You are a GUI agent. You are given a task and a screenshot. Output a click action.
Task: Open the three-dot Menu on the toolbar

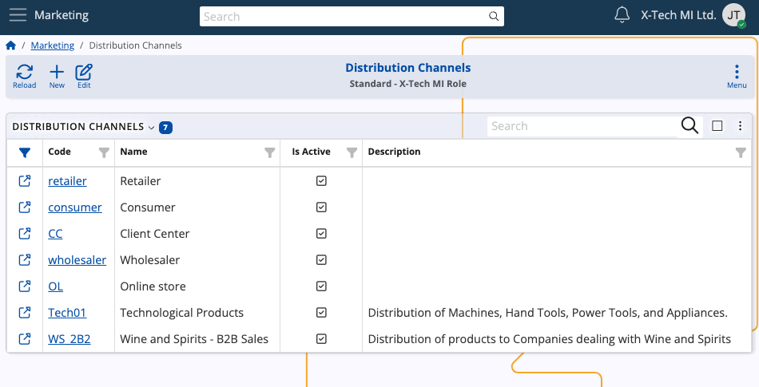tap(737, 77)
